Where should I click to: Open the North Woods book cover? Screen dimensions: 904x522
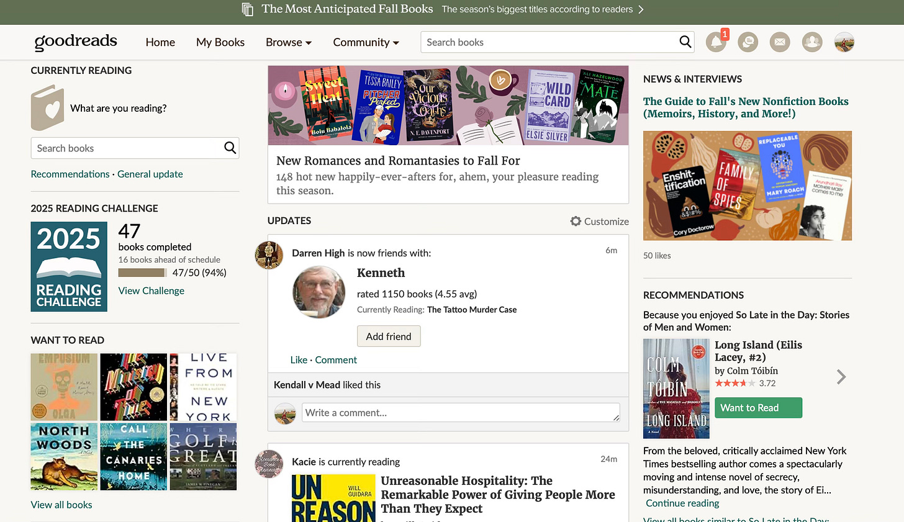tap(64, 457)
